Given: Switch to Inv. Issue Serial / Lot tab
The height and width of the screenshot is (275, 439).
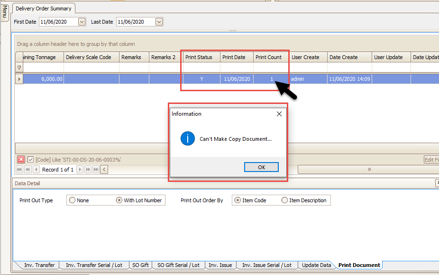Looking at the screenshot, I should (267, 265).
